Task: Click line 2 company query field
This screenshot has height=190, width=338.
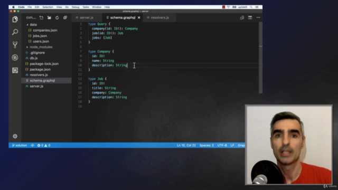Action: click(115, 28)
